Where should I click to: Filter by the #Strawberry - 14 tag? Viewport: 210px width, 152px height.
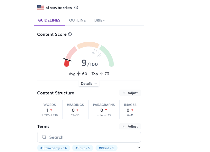tap(53, 148)
